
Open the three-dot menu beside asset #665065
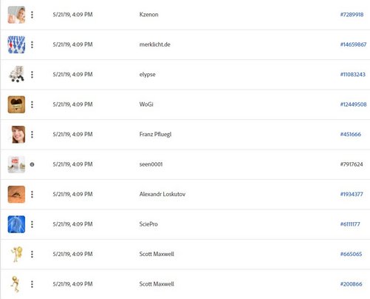pos(32,255)
